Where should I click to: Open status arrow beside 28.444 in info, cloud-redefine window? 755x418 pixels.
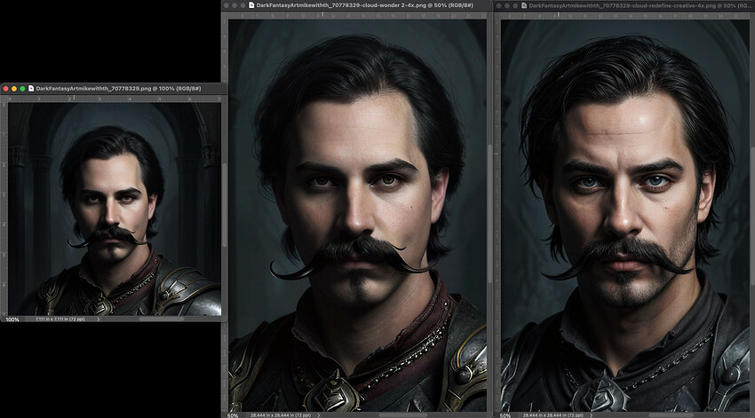[x=592, y=415]
